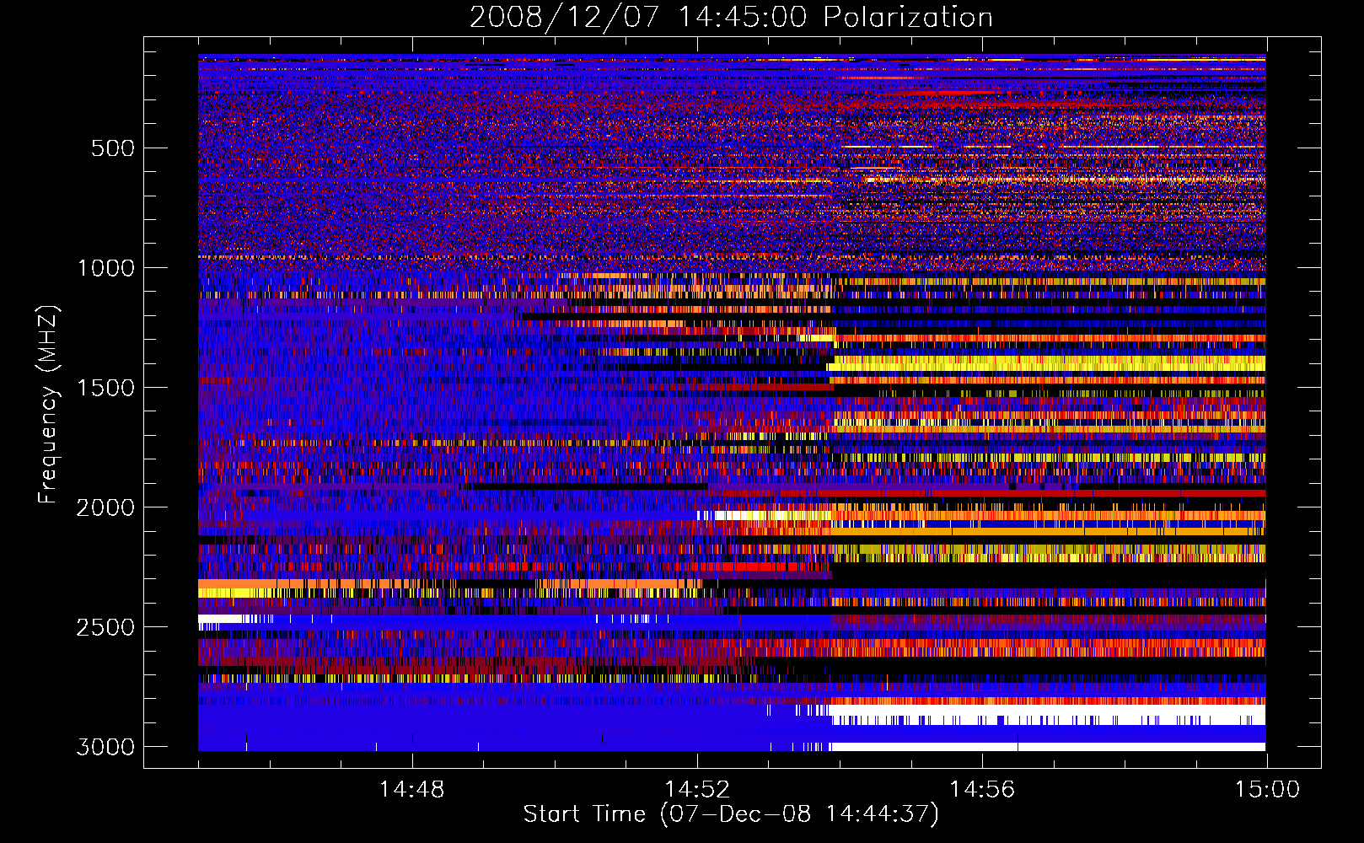Click the 1500 frequency tick label
This screenshot has height=843, width=1364.
pos(105,388)
